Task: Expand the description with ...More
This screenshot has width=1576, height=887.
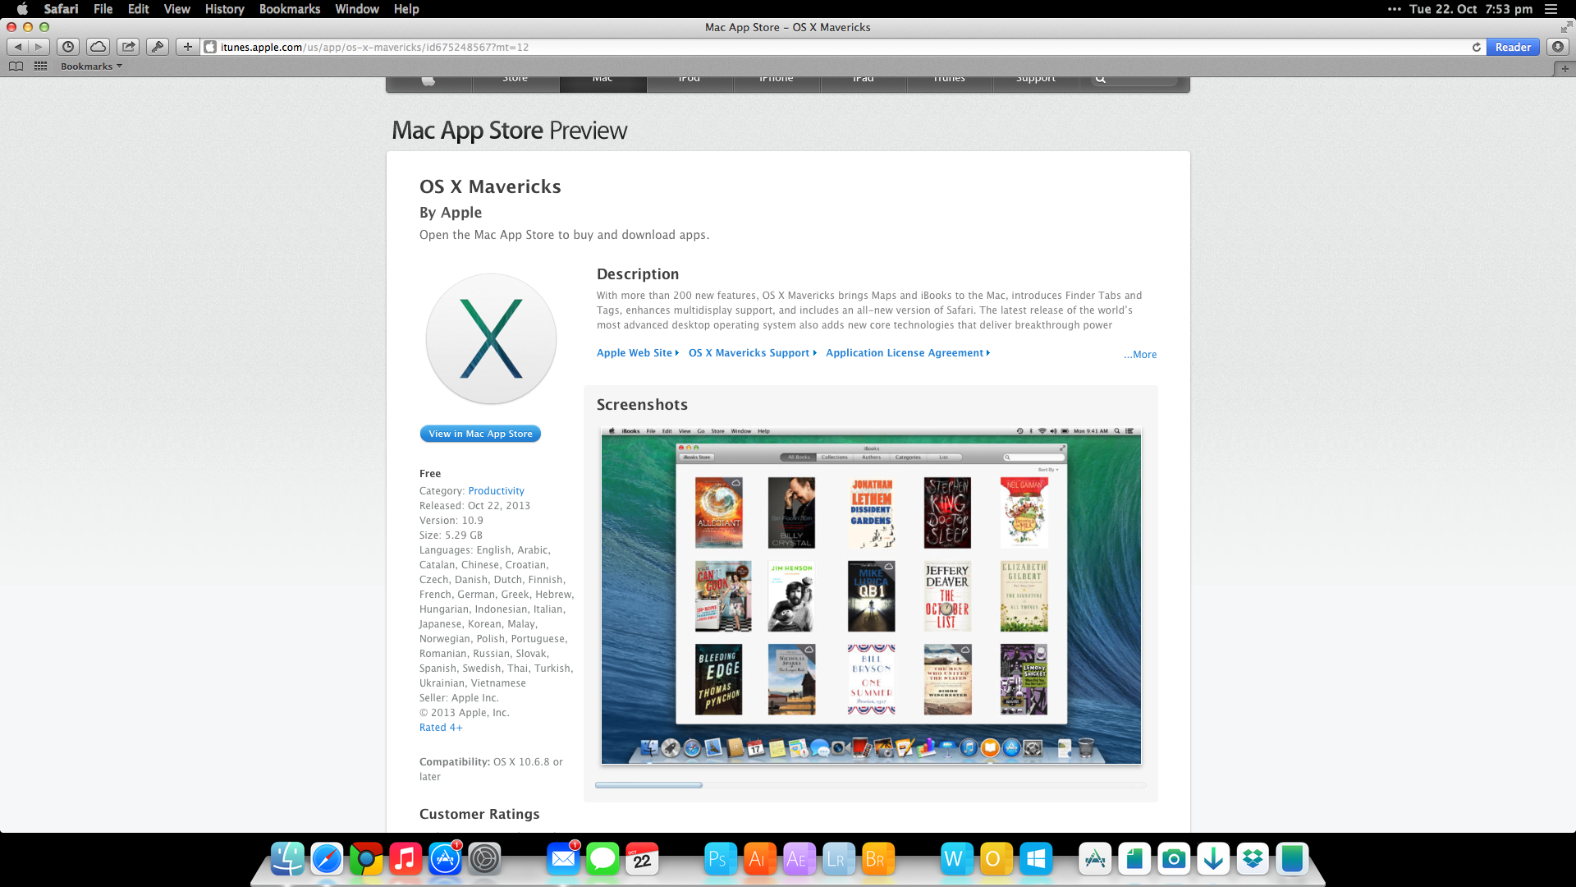Action: [1140, 355]
